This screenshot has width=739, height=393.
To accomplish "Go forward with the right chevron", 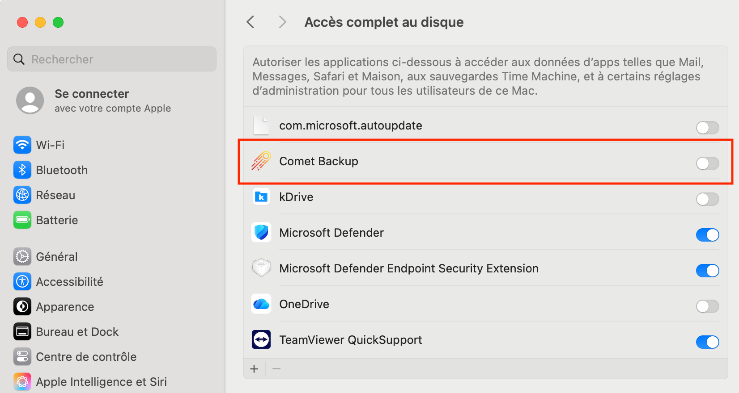I will click(x=282, y=22).
